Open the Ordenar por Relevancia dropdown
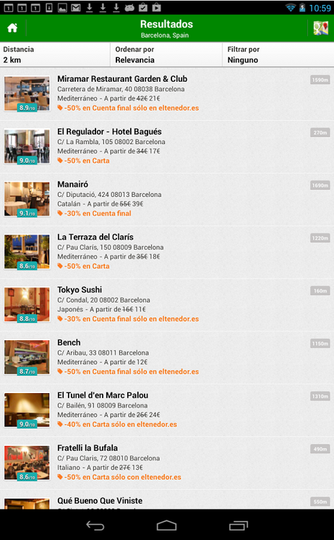The image size is (334, 540). coord(166,55)
